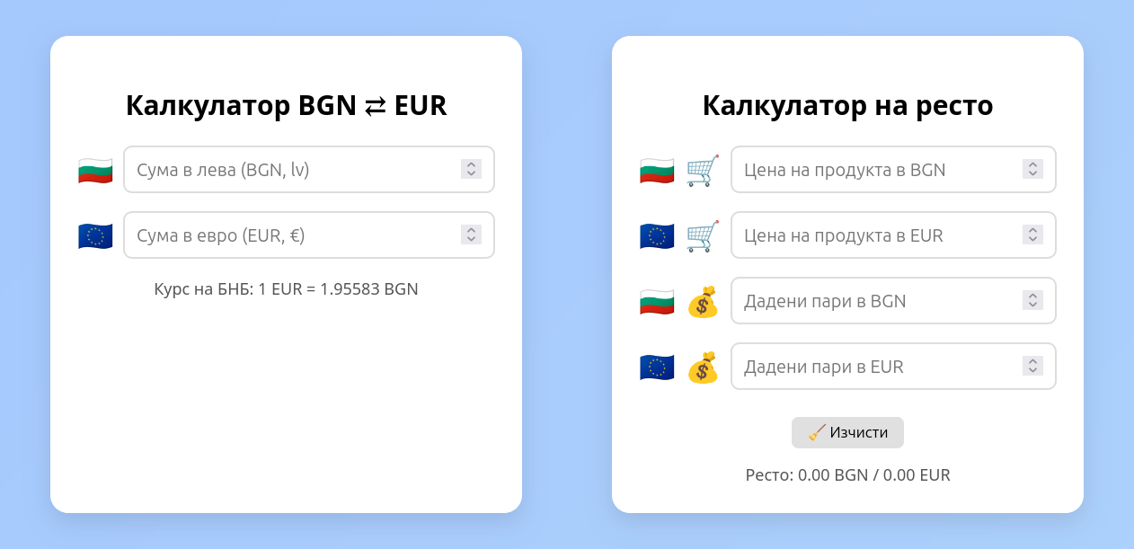Image resolution: width=1134 pixels, height=549 pixels.
Task: Click the money bag icon beside given EUR money
Action: (703, 366)
